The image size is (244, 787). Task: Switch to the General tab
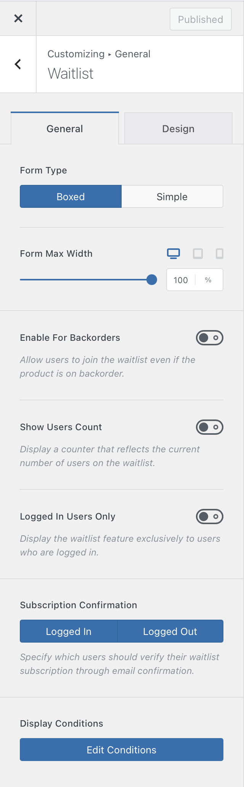(x=65, y=128)
